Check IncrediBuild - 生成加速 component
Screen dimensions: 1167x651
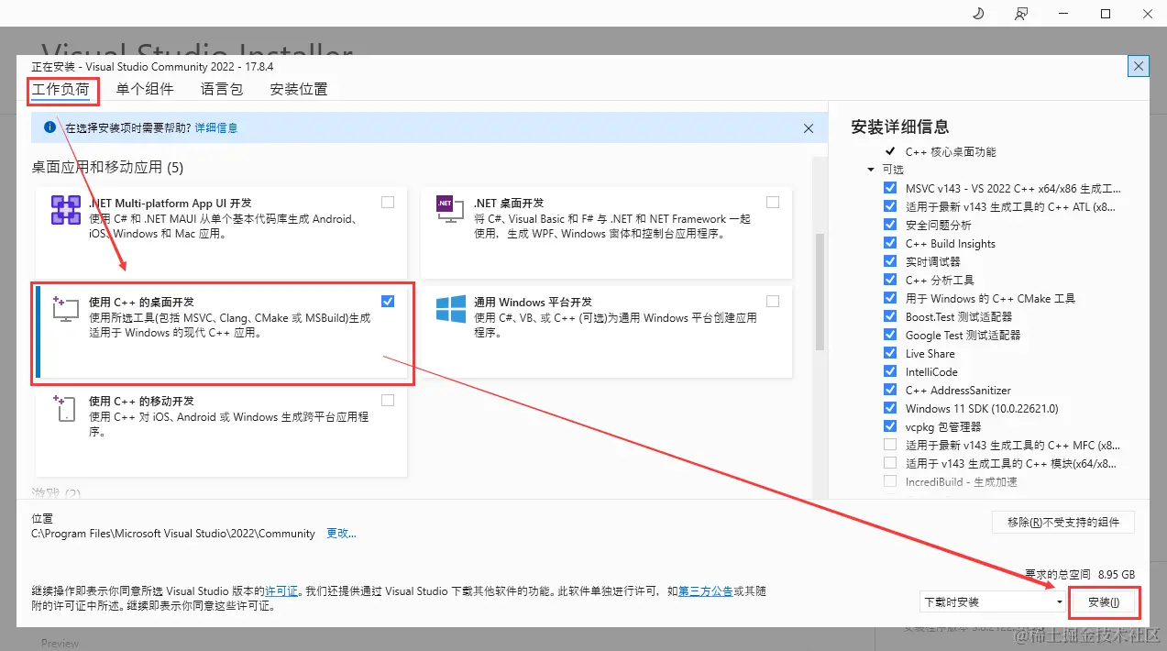(x=890, y=481)
